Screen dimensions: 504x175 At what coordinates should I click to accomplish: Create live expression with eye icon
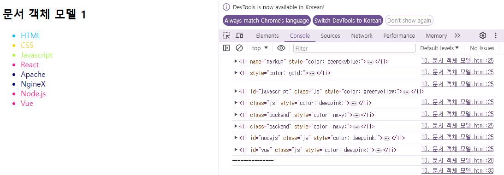(281, 48)
